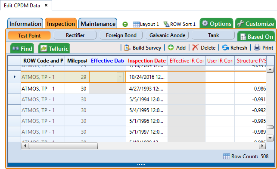
Task: Click the vertical scrollbar down arrow
Action: point(270,138)
